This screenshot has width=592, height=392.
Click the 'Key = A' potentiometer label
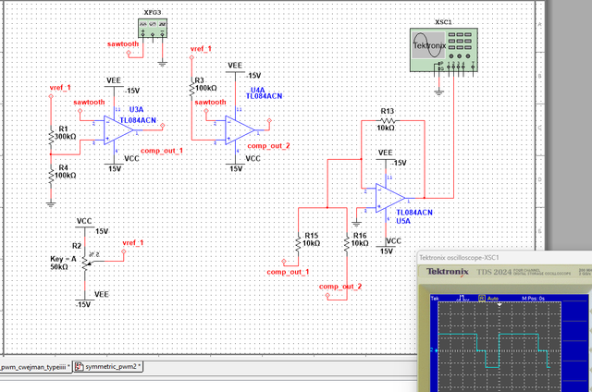click(63, 259)
